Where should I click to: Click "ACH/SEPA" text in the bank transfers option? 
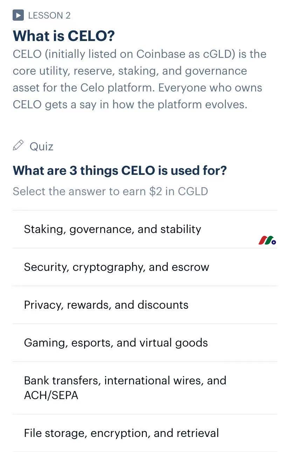(x=51, y=395)
